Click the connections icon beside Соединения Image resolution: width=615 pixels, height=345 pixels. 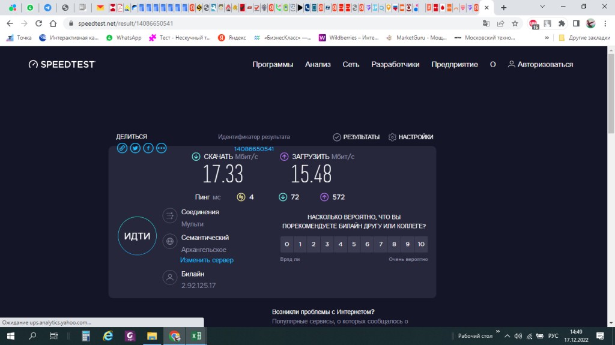[x=170, y=215]
